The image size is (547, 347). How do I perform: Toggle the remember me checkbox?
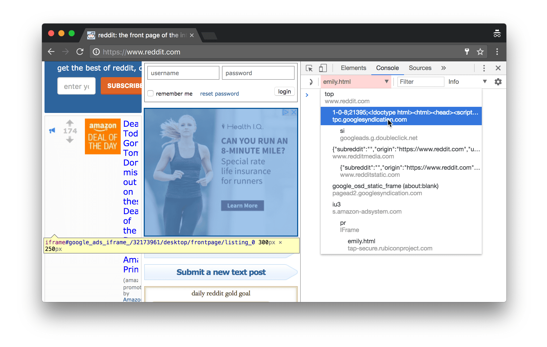pyautogui.click(x=151, y=93)
